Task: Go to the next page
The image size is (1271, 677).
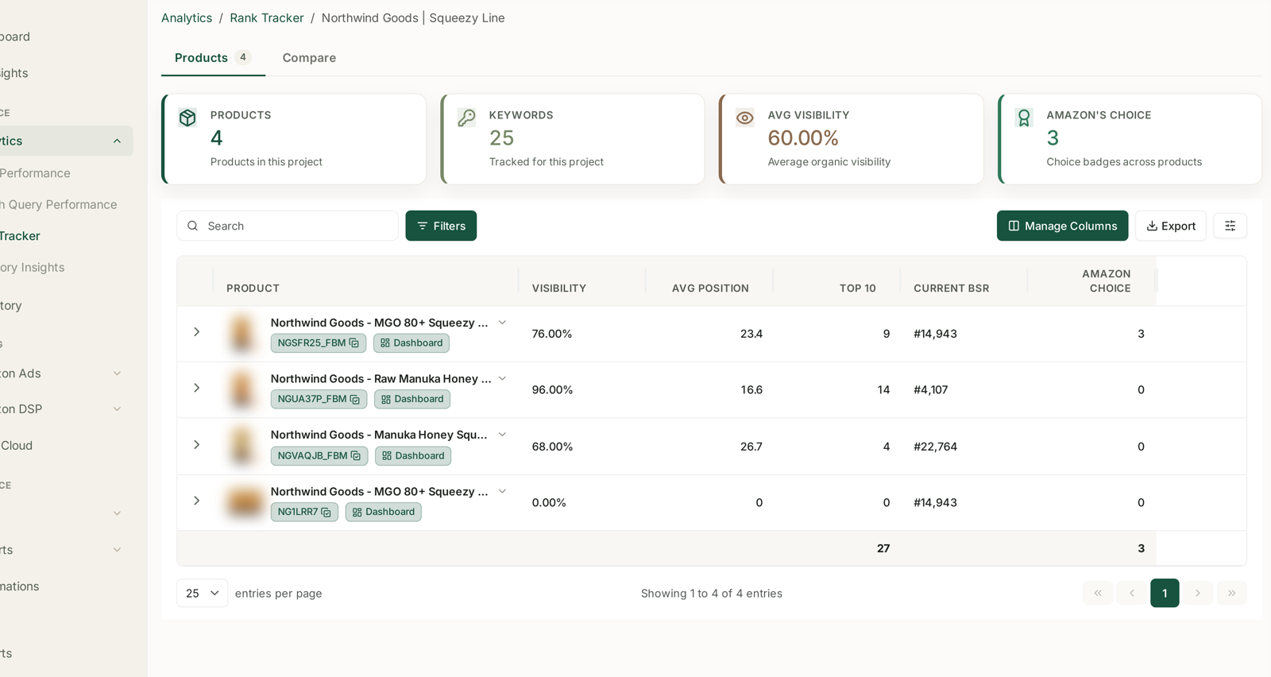Action: [x=1198, y=593]
